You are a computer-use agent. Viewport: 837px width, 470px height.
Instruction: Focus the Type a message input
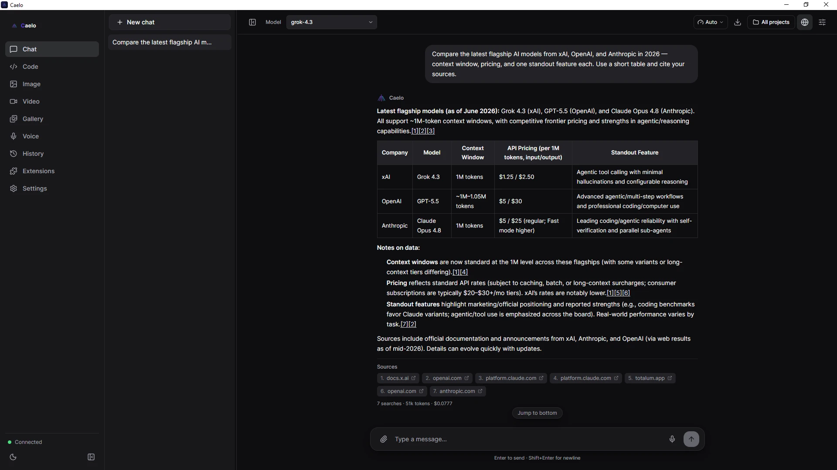527,439
